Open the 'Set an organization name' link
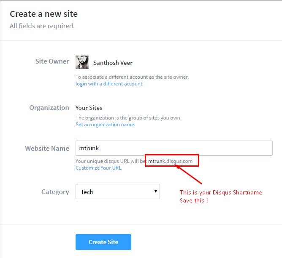The height and width of the screenshot is (258, 282). click(x=105, y=125)
